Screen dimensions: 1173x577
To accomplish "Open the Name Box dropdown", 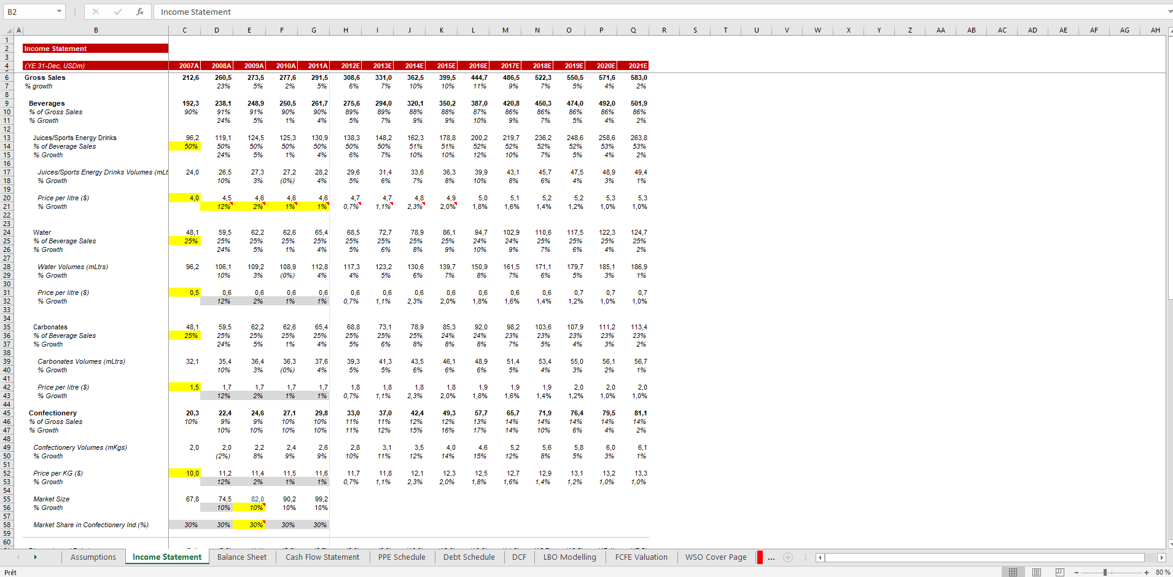I will (60, 11).
